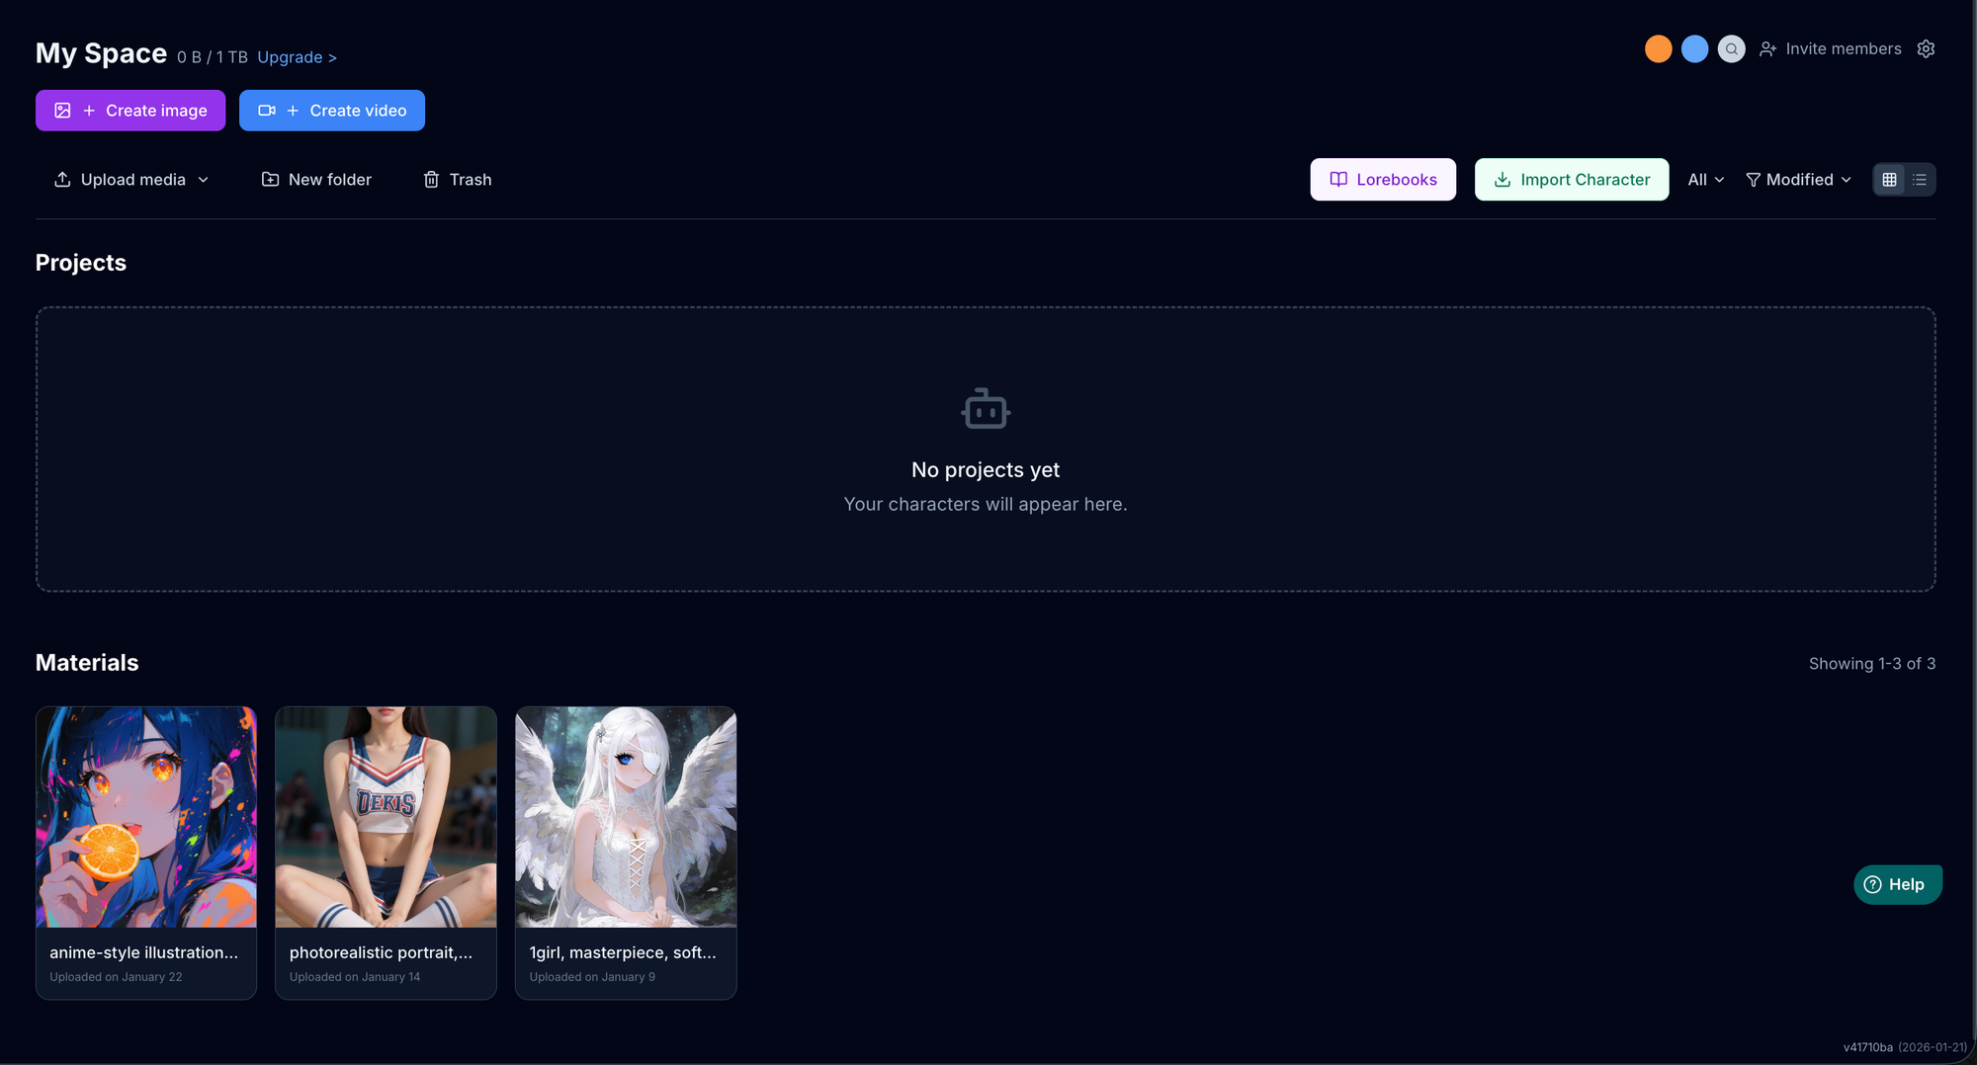The image size is (1977, 1065).
Task: Click the gray search avatar icon
Action: pyautogui.click(x=1731, y=48)
